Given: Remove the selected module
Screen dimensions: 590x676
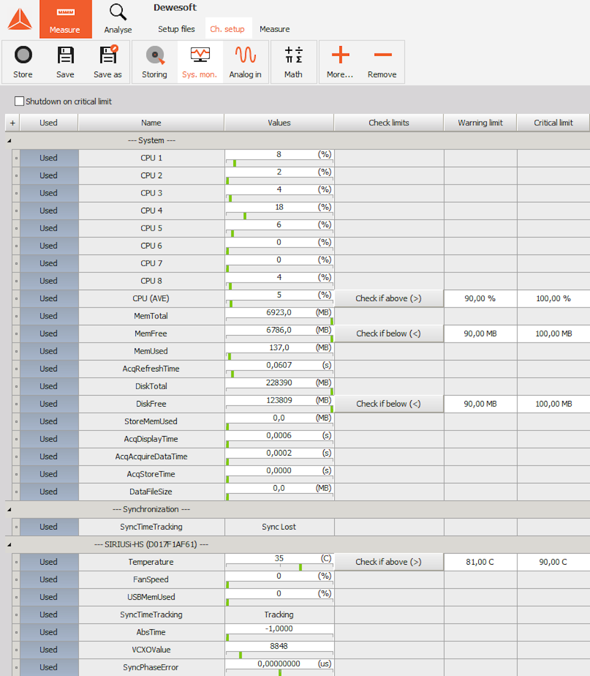Looking at the screenshot, I should (x=382, y=62).
